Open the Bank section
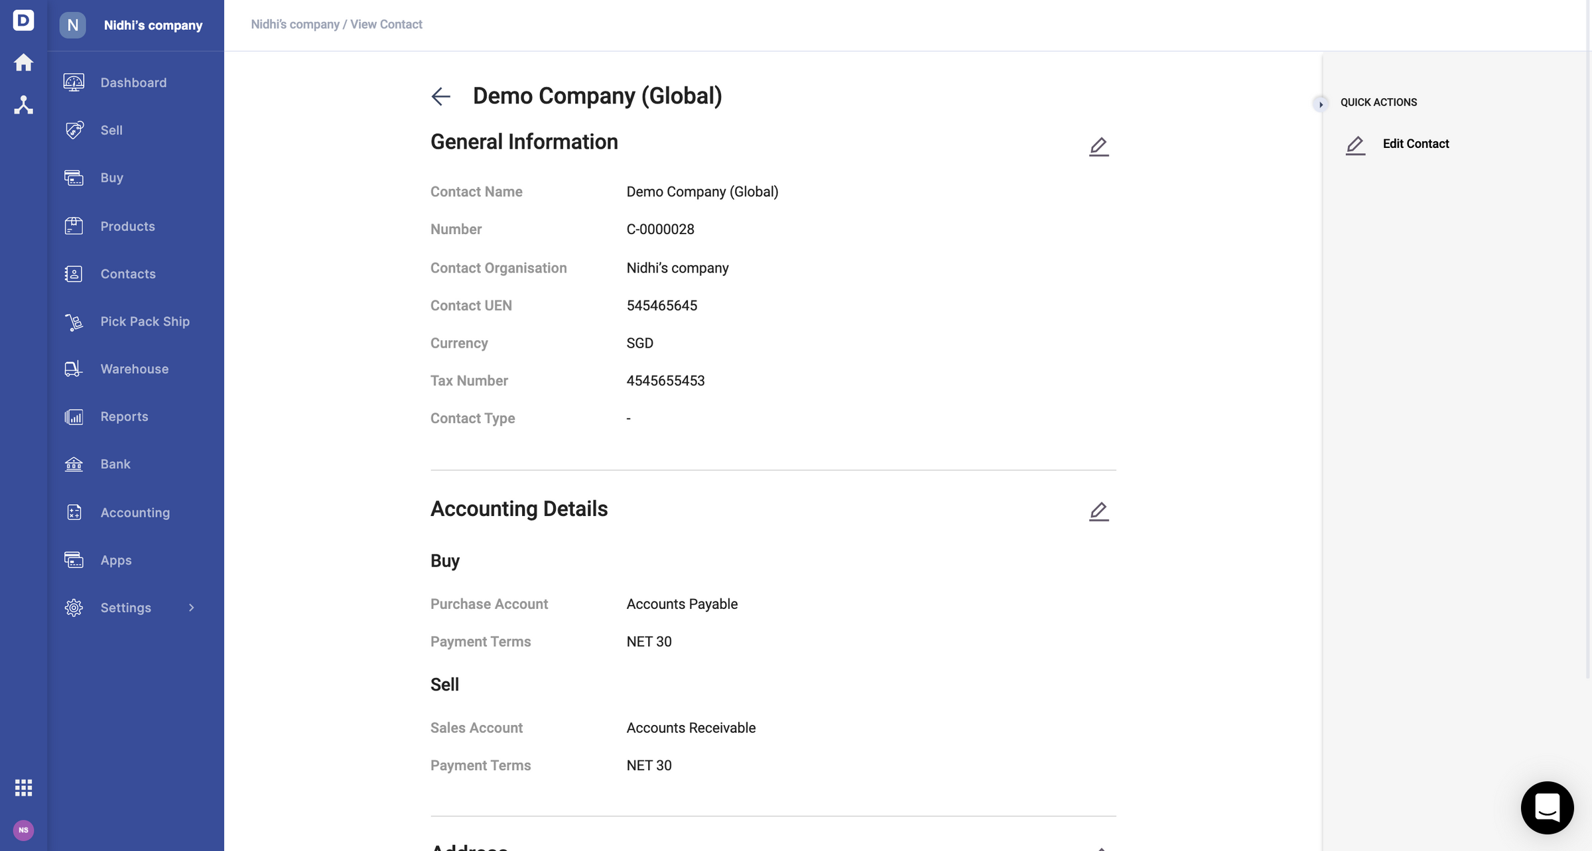 click(x=73, y=464)
